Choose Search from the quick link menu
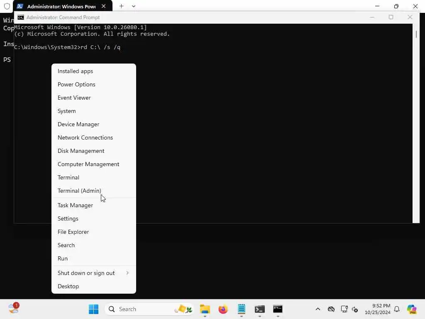Image resolution: width=425 pixels, height=319 pixels. coord(93,245)
